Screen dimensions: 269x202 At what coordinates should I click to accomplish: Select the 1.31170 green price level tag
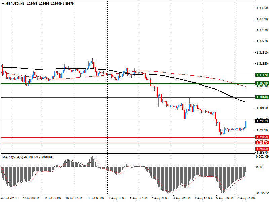coord(262,75)
